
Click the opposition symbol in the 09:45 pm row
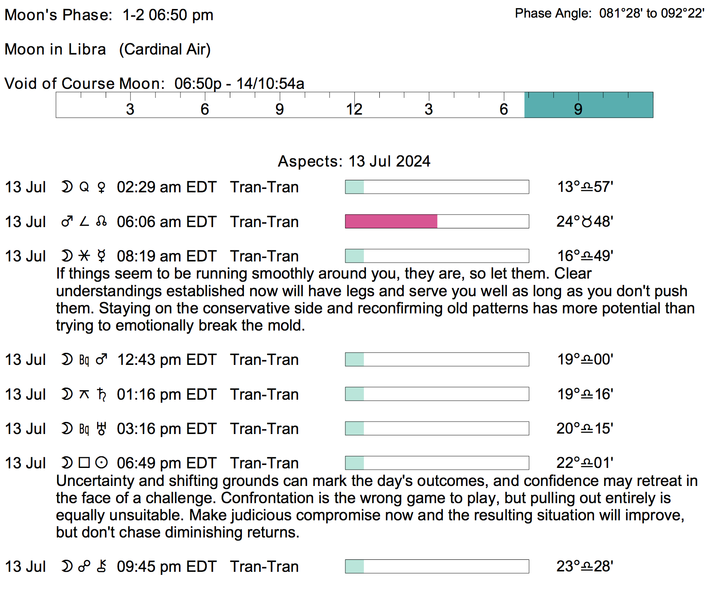[x=84, y=566]
